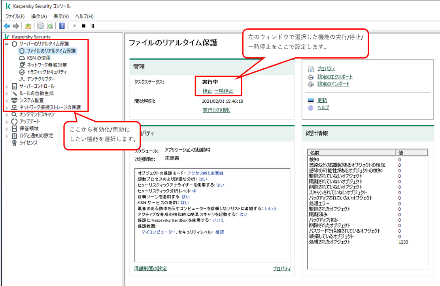Click the 更新 link
The image size is (440, 286).
tap(322, 100)
